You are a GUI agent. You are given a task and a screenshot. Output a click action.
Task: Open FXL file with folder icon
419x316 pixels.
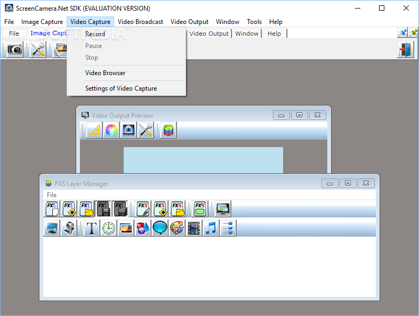(x=86, y=209)
